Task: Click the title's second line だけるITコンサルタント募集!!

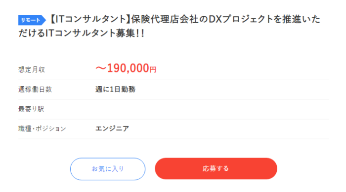Action: [82, 33]
